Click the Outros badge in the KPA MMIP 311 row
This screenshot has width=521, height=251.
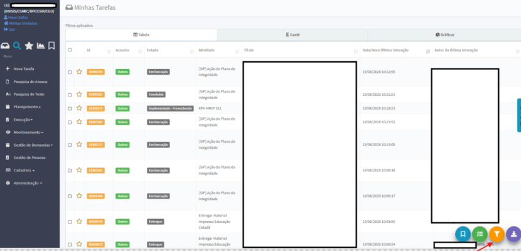[x=122, y=108]
